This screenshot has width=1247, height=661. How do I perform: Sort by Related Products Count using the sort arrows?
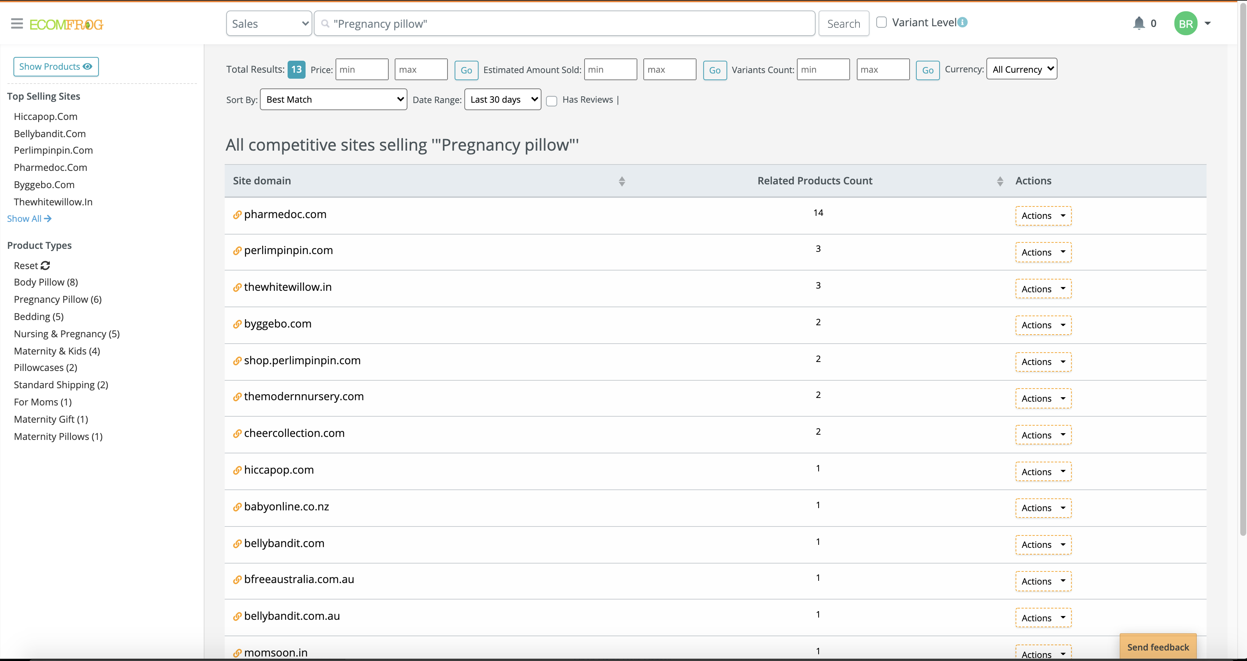pyautogui.click(x=1000, y=181)
